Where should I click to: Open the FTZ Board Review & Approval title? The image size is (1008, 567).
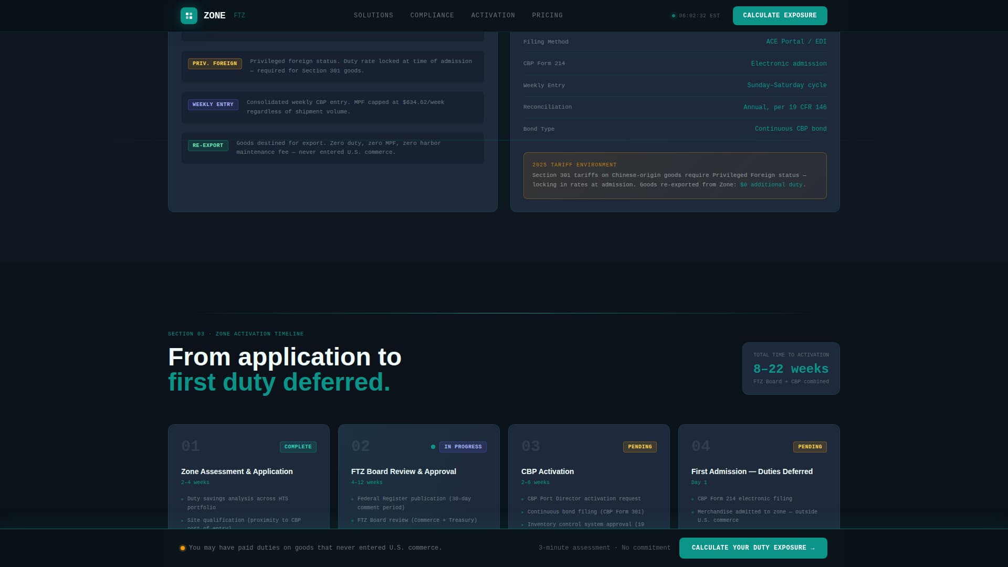(x=404, y=471)
